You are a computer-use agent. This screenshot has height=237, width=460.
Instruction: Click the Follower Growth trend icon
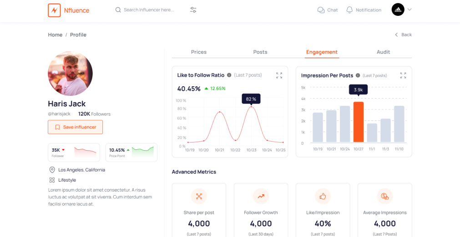pyautogui.click(x=261, y=197)
